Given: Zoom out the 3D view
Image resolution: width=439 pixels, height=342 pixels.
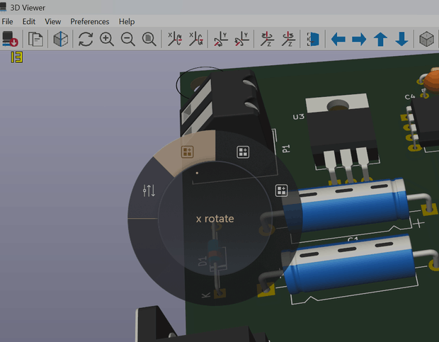Looking at the screenshot, I should 128,39.
